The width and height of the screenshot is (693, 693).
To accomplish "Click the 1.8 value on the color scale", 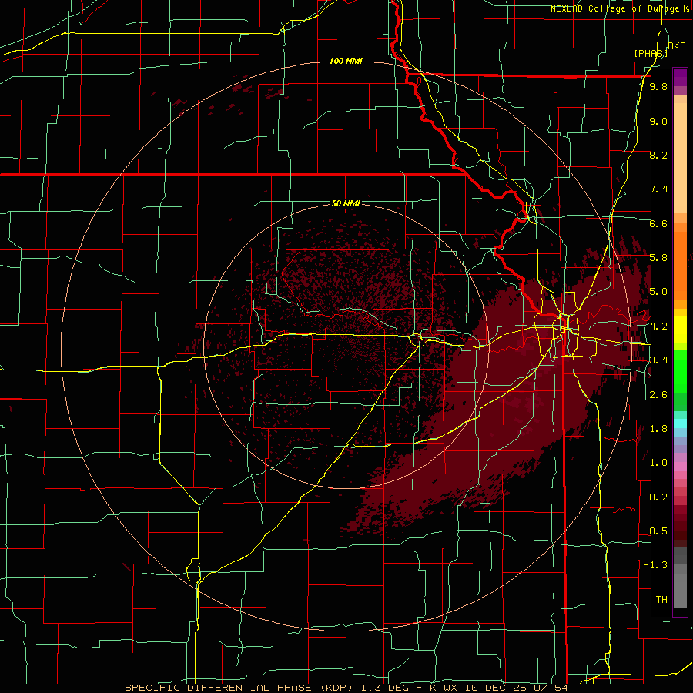I will (658, 429).
